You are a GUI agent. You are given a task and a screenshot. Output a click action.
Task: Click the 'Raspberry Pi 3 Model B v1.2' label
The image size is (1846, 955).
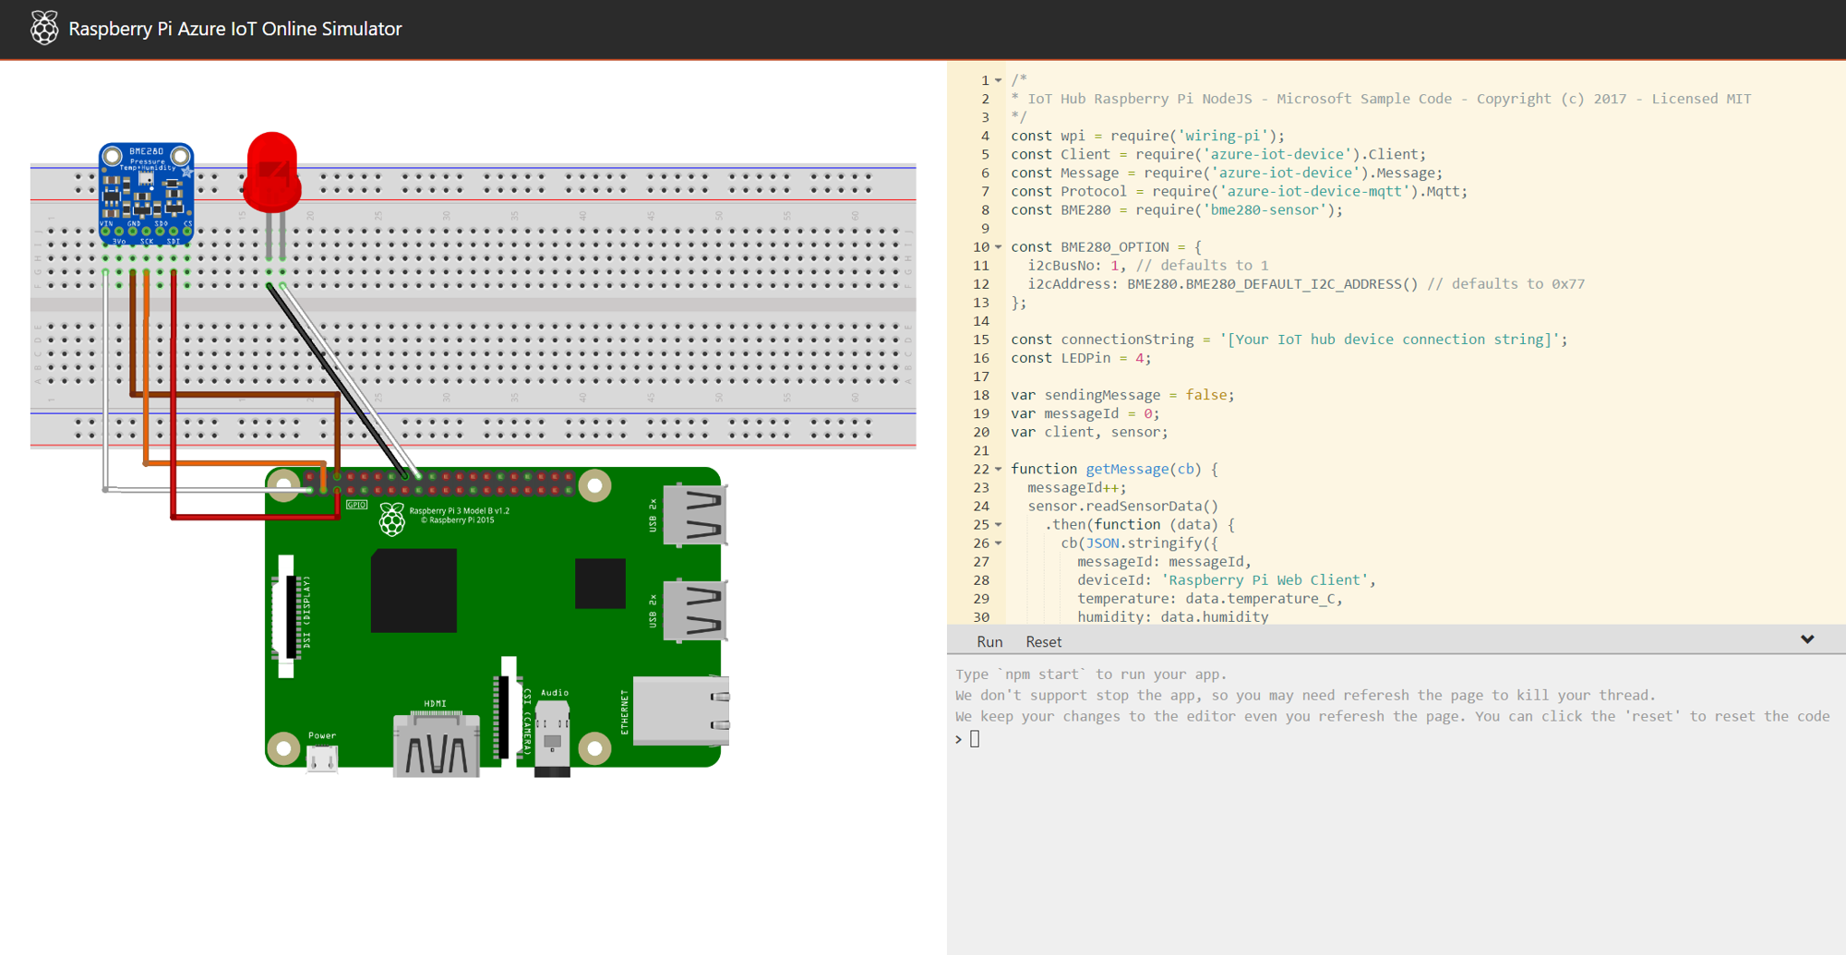point(459,510)
